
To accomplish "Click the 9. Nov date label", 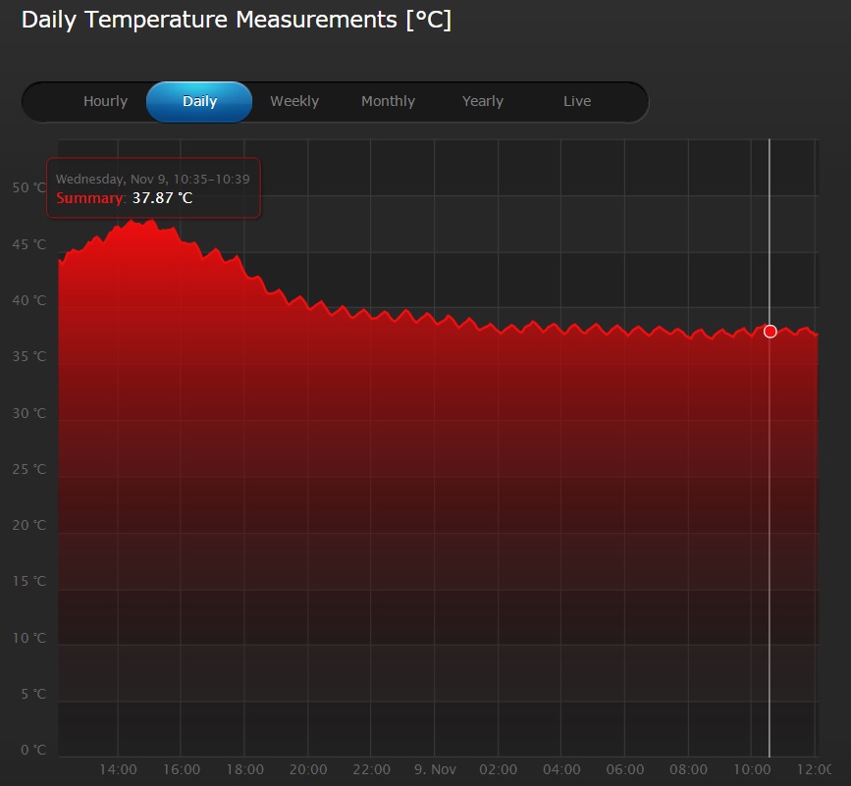I will 435,769.
